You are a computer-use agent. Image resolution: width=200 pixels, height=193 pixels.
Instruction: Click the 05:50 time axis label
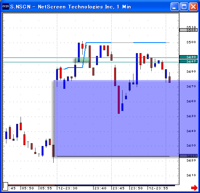(28, 188)
